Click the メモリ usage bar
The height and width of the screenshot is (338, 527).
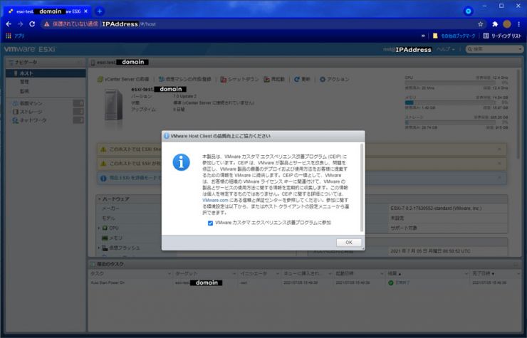450,102
